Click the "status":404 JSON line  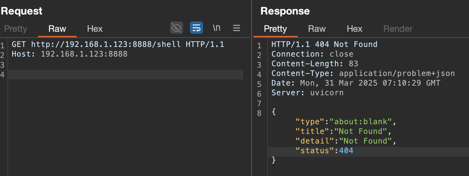(324, 150)
